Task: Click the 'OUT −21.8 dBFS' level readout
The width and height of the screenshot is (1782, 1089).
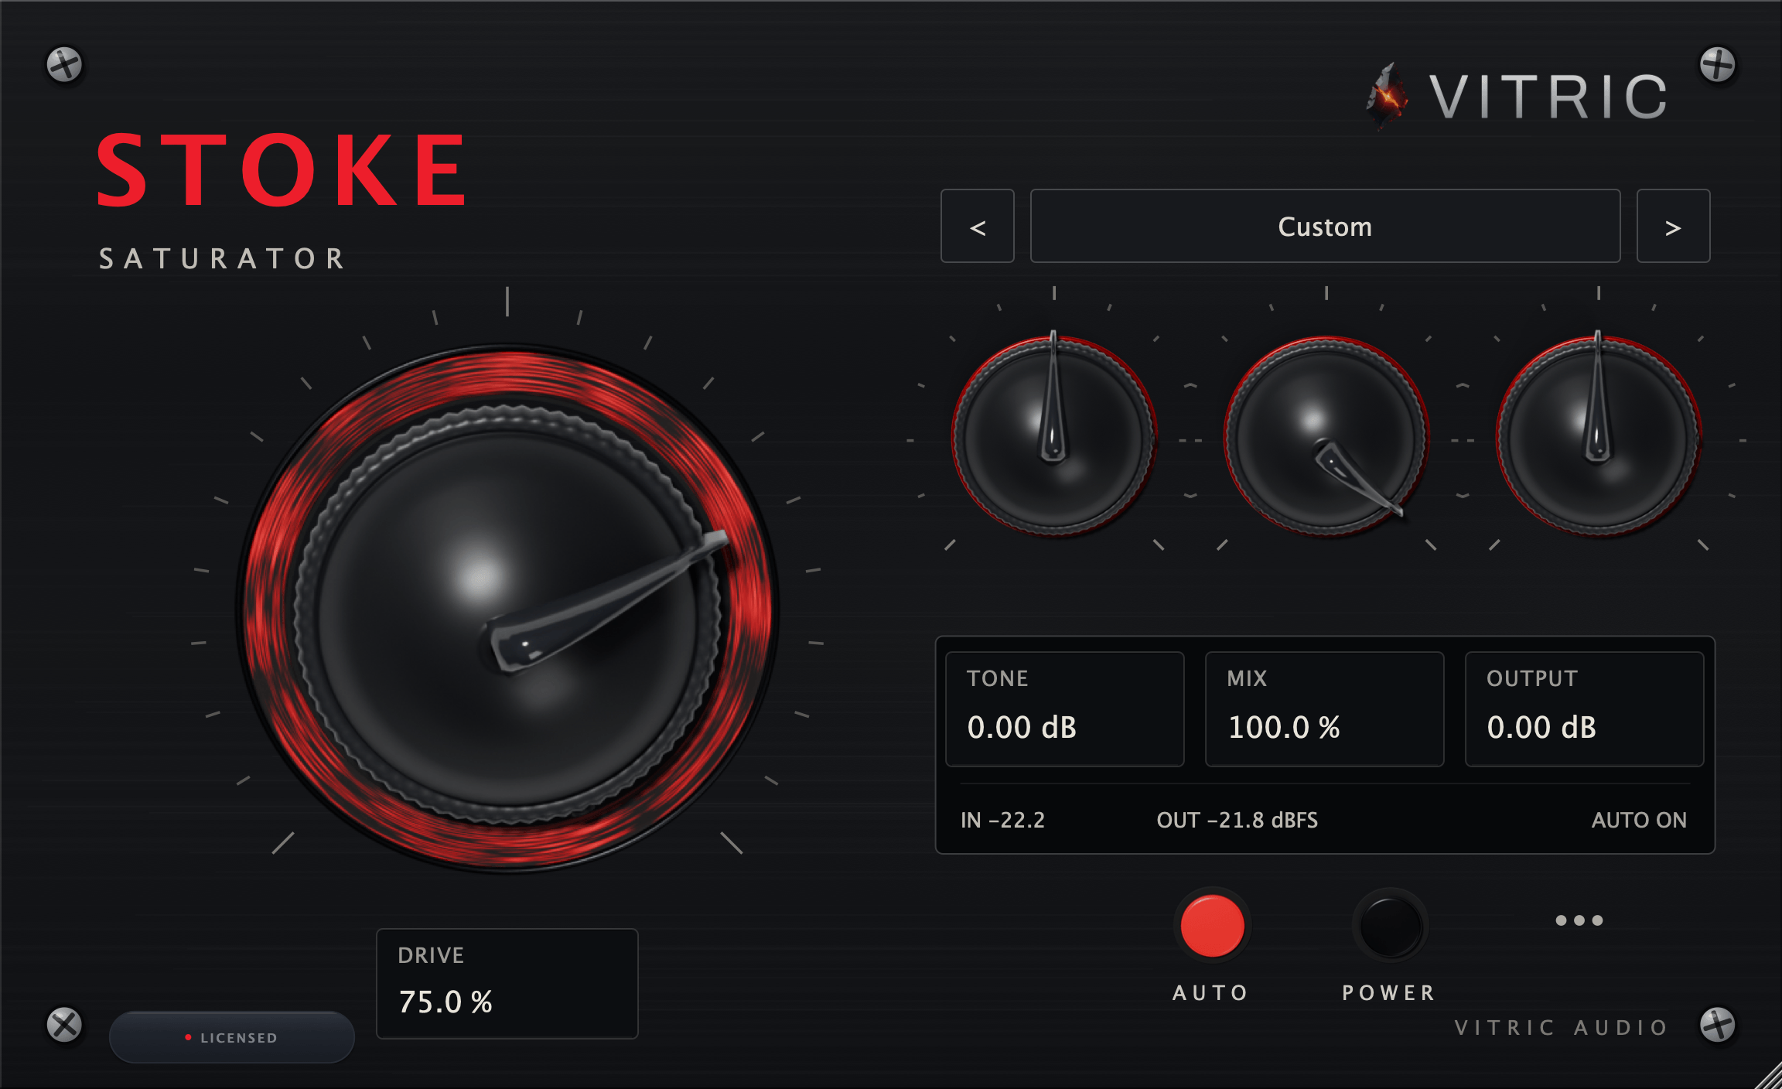Action: pos(1237,820)
